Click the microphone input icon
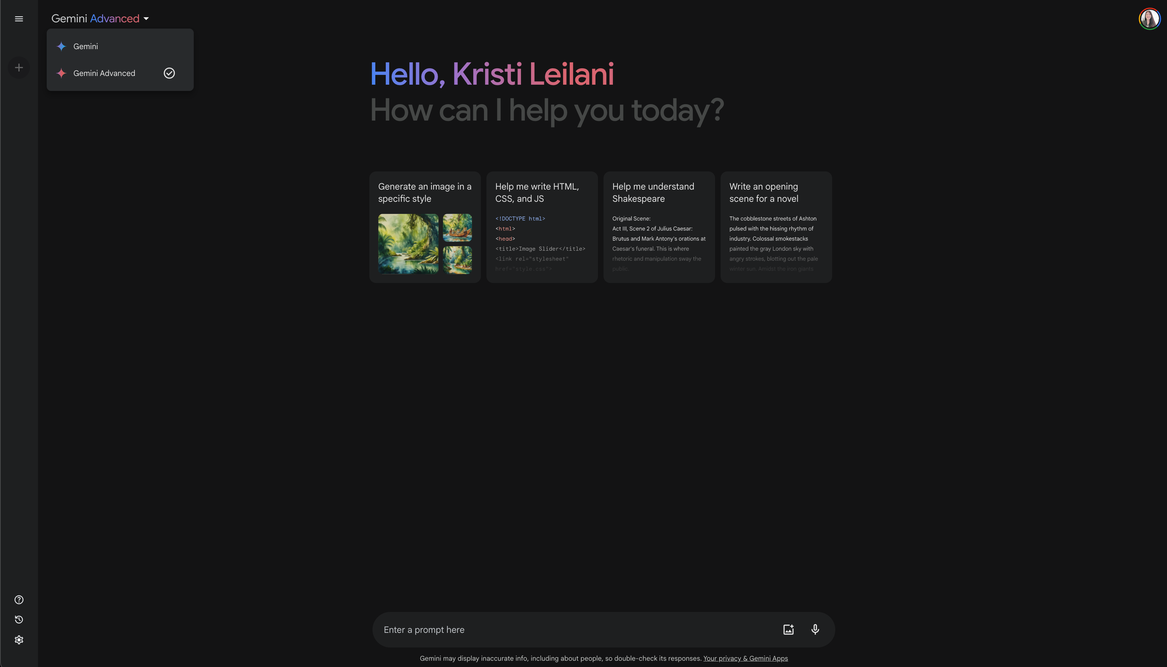Image resolution: width=1167 pixels, height=667 pixels. 815,629
